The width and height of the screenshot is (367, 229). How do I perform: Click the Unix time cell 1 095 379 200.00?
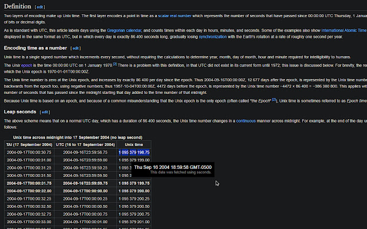pyautogui.click(x=134, y=189)
